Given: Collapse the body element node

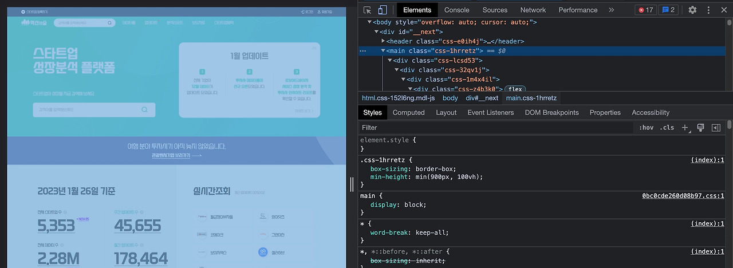Looking at the screenshot, I should 370,22.
